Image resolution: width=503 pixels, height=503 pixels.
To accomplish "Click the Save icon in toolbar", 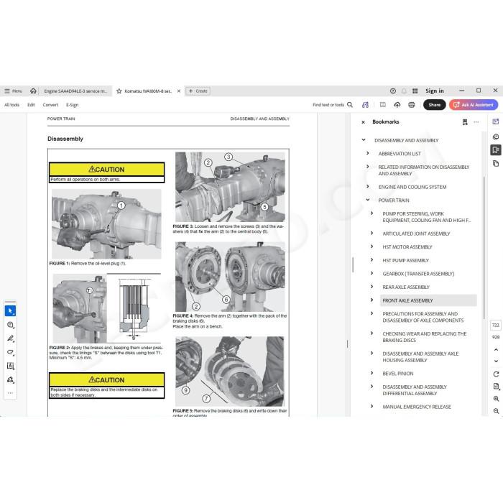I will coord(383,105).
